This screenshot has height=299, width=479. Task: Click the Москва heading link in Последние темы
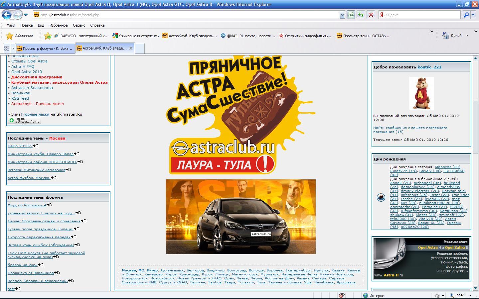57,138
